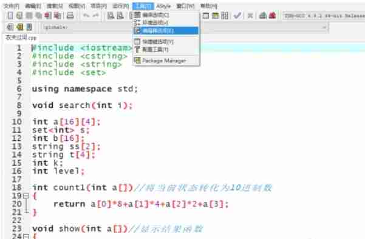
Task: Open the AStyle menu
Action: tap(163, 6)
